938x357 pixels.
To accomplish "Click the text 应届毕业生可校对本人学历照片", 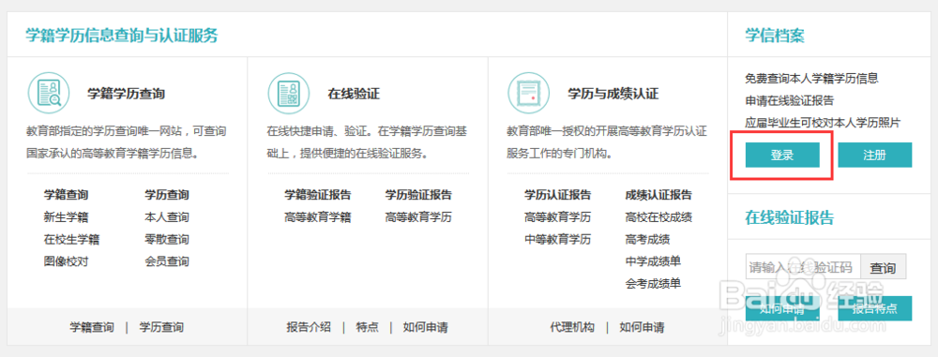I will click(x=823, y=123).
